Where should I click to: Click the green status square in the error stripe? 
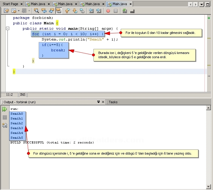point(209,18)
